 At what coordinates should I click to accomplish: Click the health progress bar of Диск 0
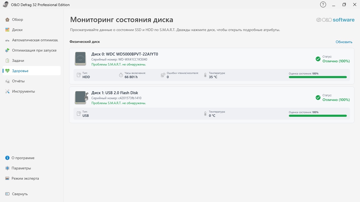(x=318, y=77)
